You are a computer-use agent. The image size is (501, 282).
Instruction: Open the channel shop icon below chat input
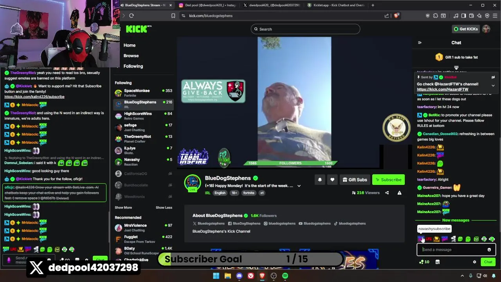tap(438, 262)
